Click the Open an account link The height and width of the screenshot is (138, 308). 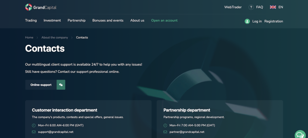coord(164,20)
